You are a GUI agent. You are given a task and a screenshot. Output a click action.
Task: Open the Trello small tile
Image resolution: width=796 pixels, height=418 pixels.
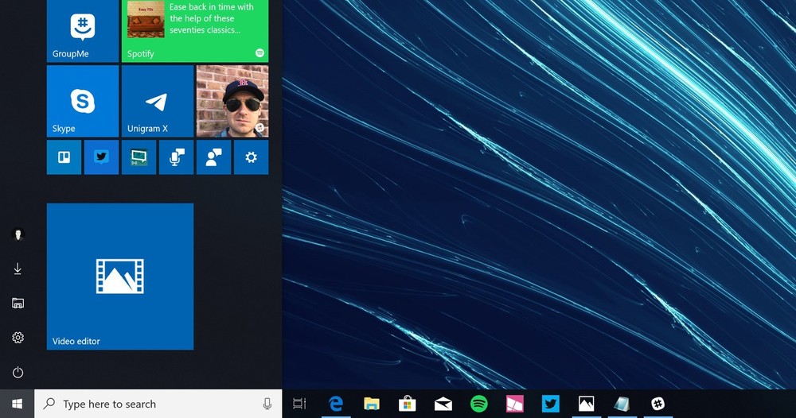coord(64,157)
